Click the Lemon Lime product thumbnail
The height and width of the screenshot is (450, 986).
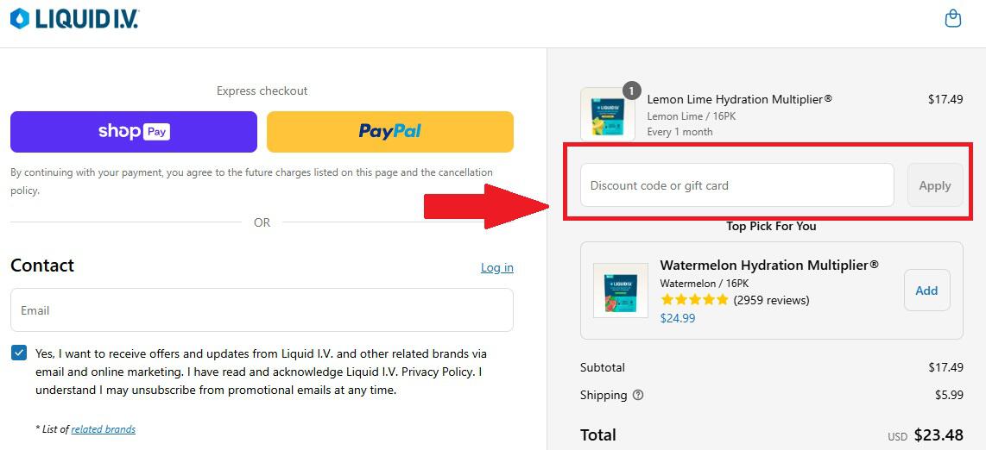pos(608,114)
